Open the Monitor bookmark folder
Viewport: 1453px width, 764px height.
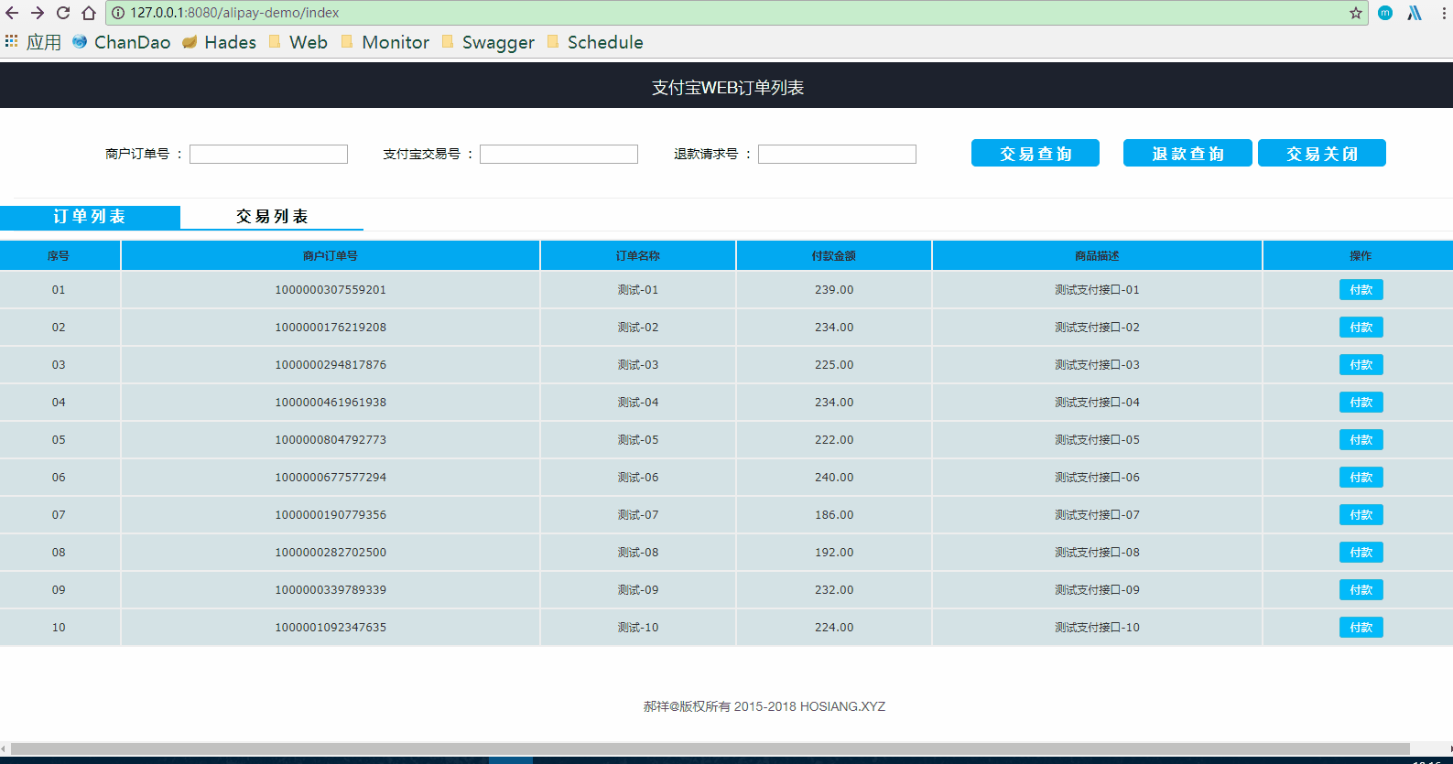[385, 42]
